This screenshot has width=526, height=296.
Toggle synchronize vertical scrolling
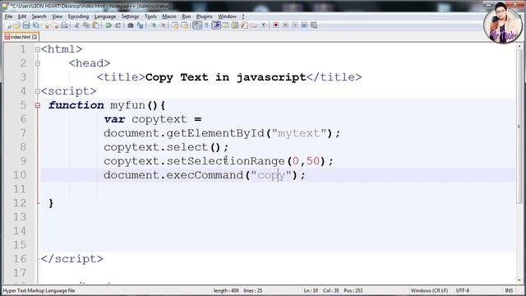175,25
